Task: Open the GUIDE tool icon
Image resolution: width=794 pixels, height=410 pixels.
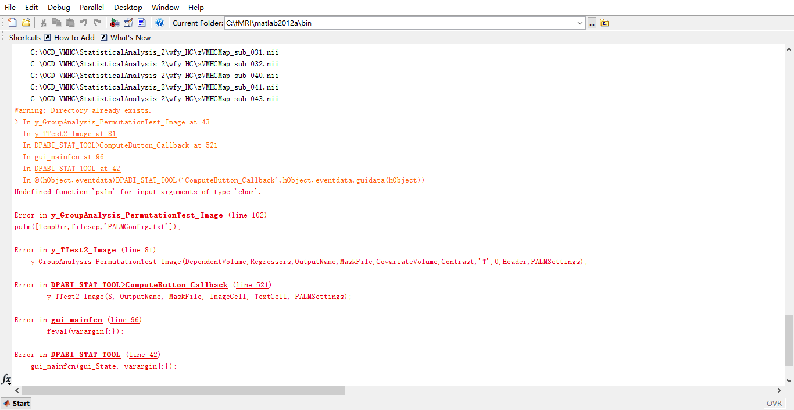Action: click(128, 23)
